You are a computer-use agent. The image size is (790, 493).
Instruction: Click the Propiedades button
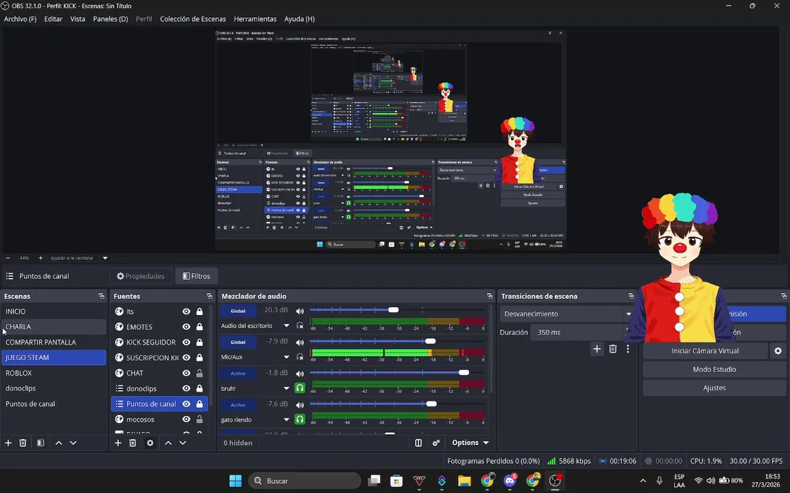141,276
